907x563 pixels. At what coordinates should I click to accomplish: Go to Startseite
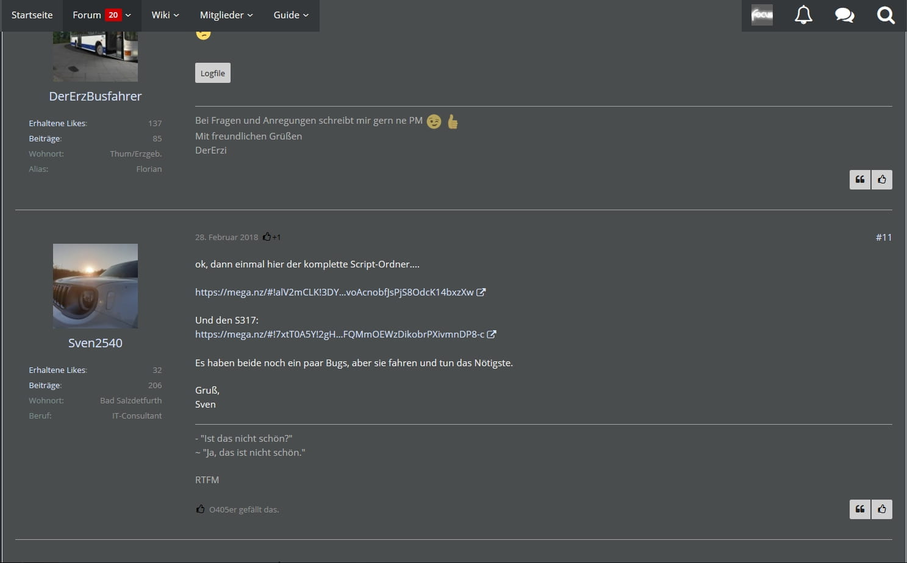(32, 15)
